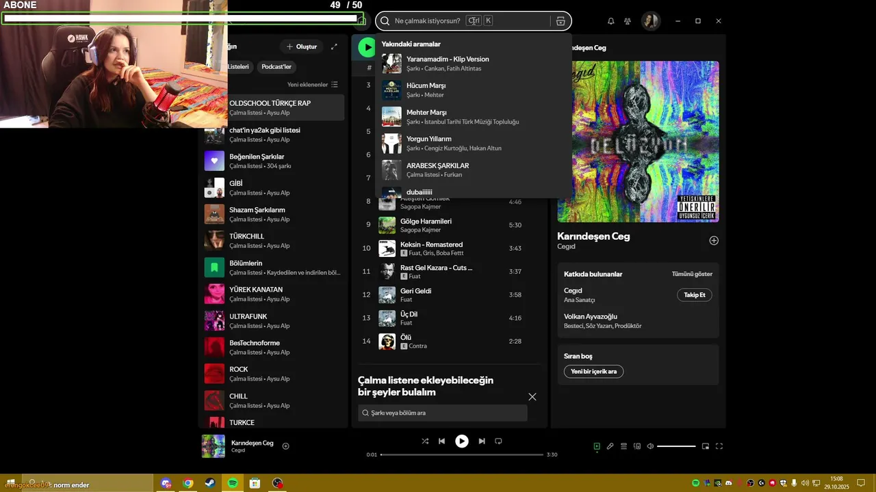
Task: Open the user profile avatar
Action: (x=650, y=21)
